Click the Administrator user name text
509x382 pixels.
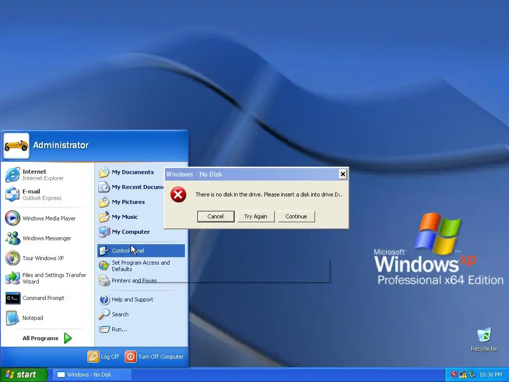(x=61, y=145)
